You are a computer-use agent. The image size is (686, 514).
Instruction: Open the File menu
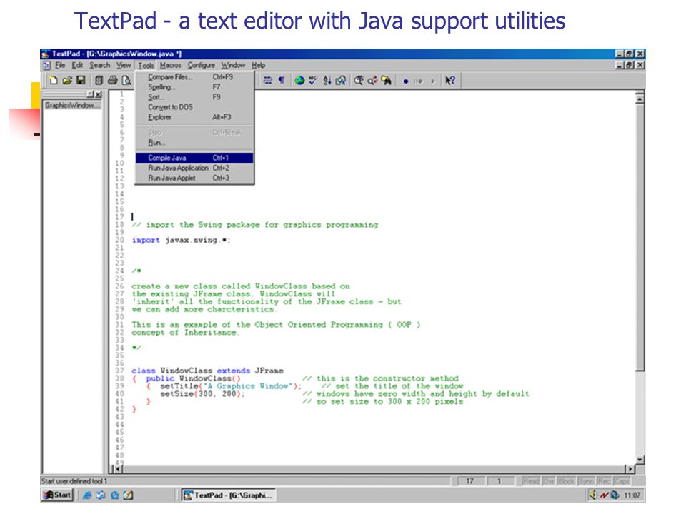pos(60,65)
